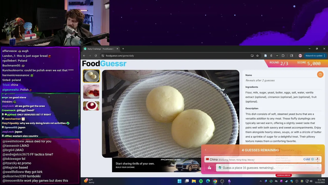Open File Explorer from the taskbar
This screenshot has width=328, height=185.
pos(194,181)
